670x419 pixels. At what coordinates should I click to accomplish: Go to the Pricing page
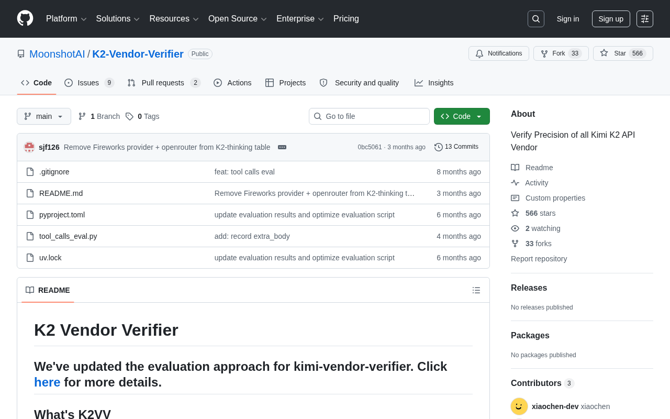346,19
